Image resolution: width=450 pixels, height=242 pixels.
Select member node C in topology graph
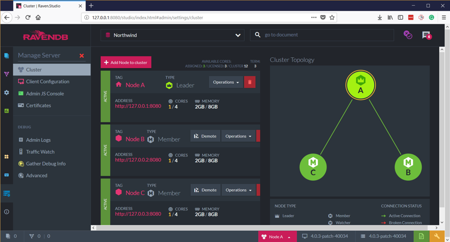point(313,167)
